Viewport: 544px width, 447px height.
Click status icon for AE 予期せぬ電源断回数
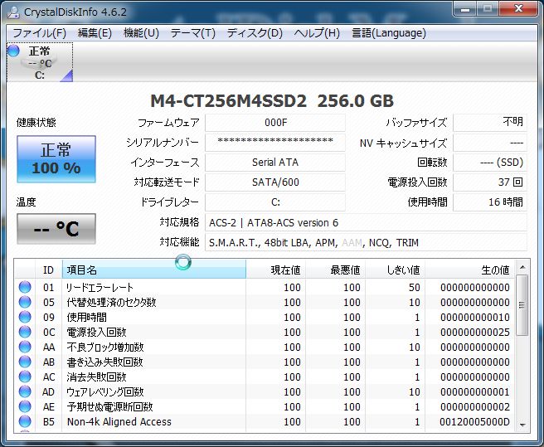coord(25,406)
